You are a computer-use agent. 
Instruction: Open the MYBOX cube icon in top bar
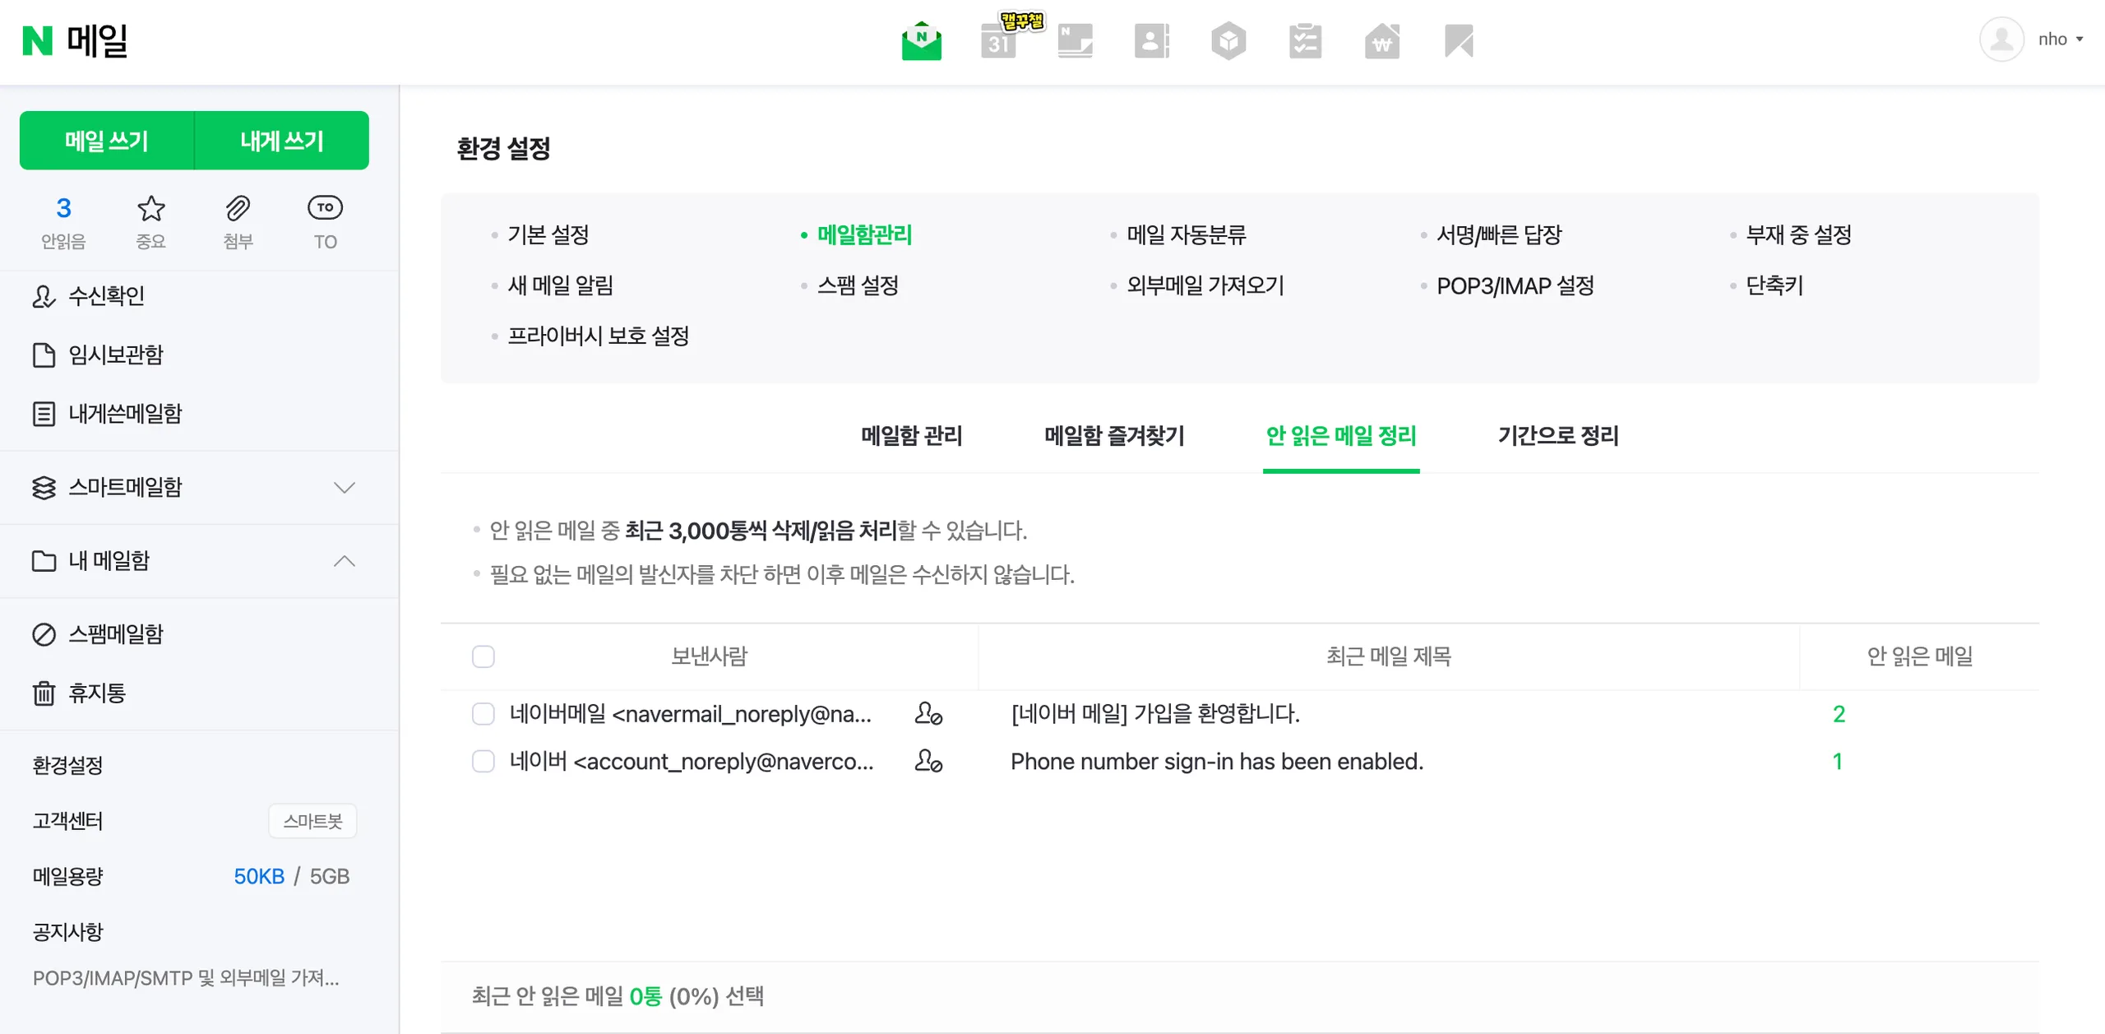point(1228,40)
